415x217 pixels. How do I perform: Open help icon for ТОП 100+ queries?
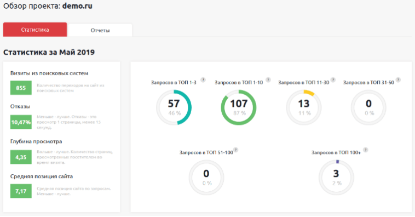pos(366,150)
